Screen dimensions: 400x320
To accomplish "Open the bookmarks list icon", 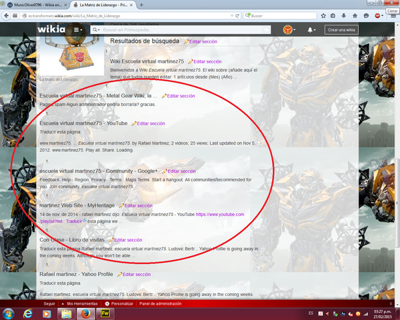I will point(333,15).
